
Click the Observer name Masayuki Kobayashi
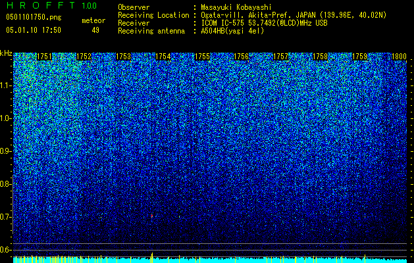click(236, 7)
